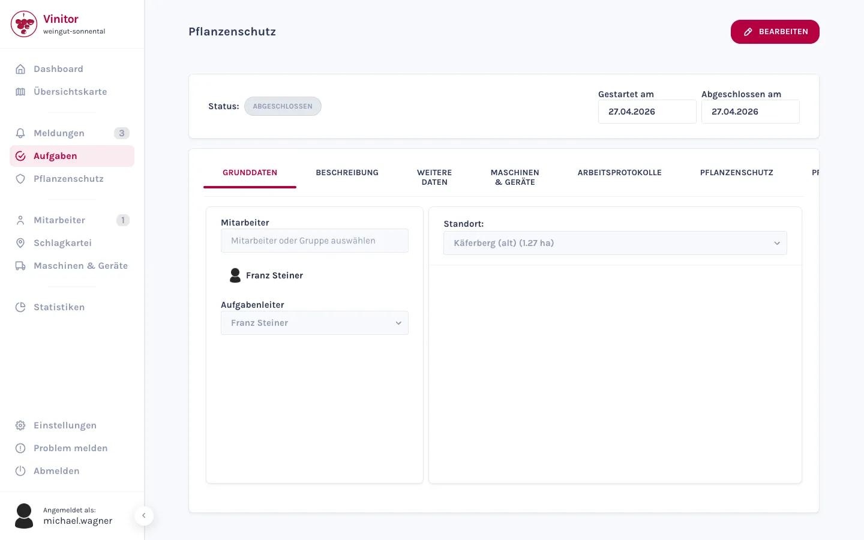The width and height of the screenshot is (864, 540).
Task: Collapse the sidebar with the chevron button
Action: (144, 515)
